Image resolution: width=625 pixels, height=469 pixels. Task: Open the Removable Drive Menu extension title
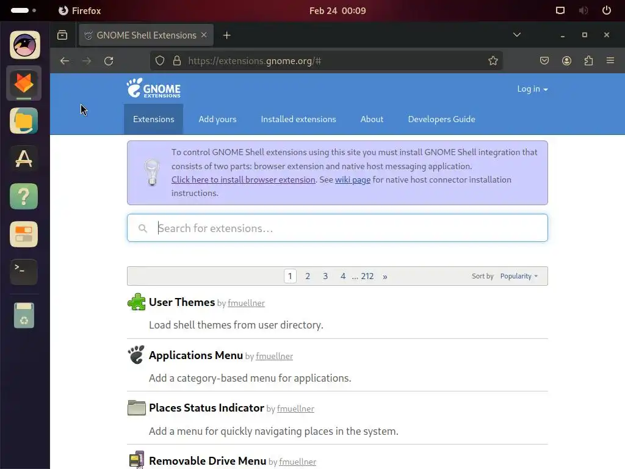tap(208, 461)
